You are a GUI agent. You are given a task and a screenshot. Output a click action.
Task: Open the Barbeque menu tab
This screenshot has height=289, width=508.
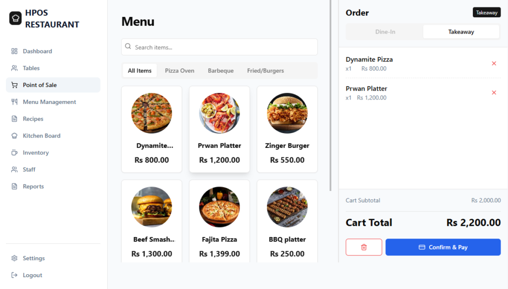(x=220, y=70)
